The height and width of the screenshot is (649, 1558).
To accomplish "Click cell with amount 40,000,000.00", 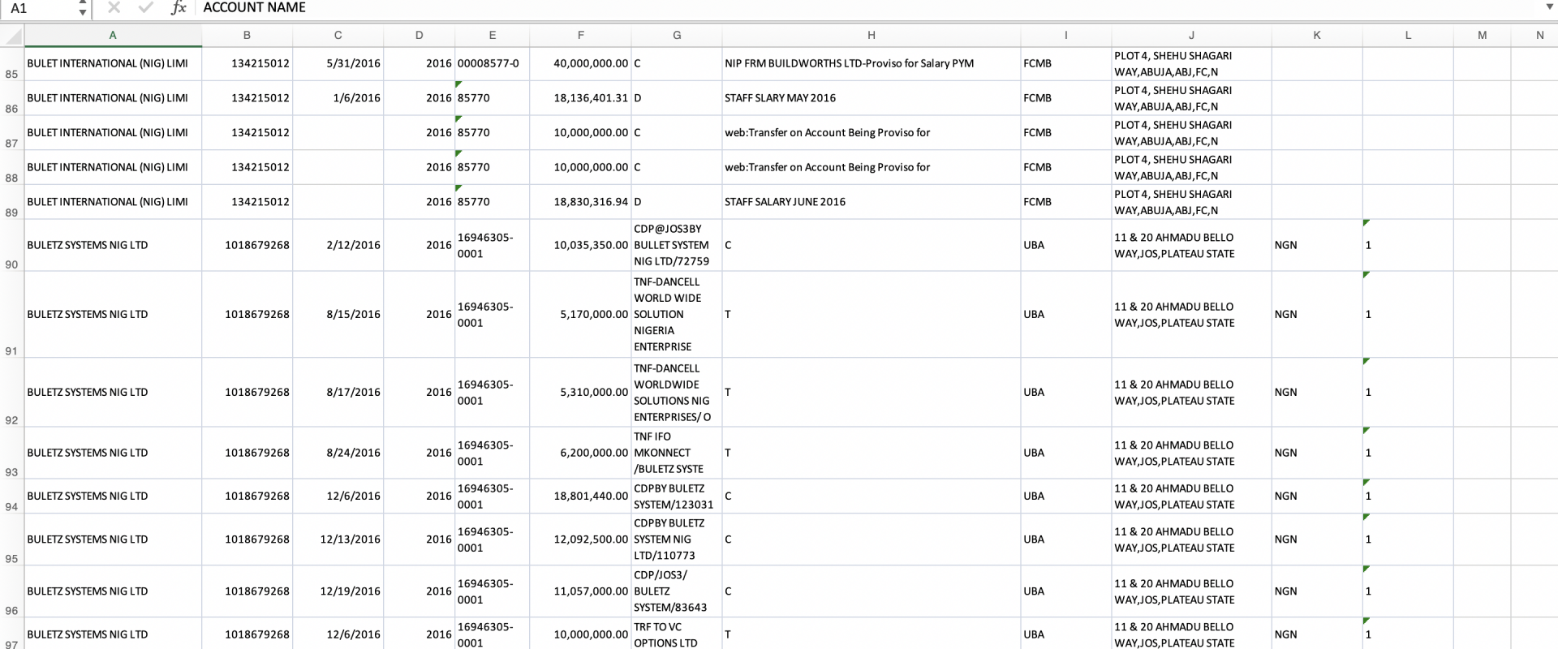I will [x=580, y=63].
